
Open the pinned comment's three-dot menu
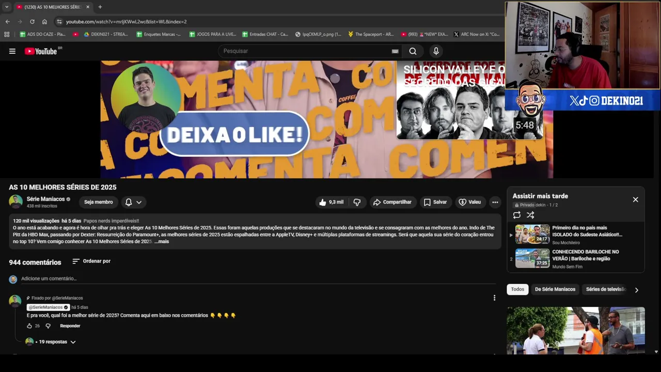pyautogui.click(x=494, y=298)
